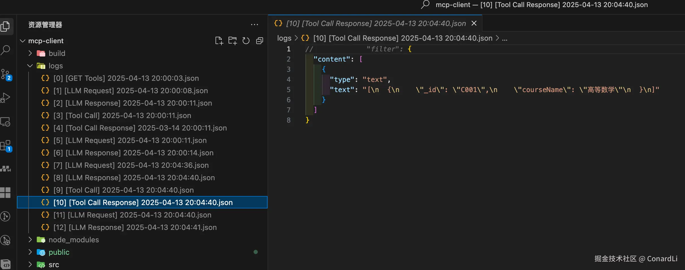The height and width of the screenshot is (270, 685).
Task: Collapse all folders in explorer
Action: click(x=259, y=41)
